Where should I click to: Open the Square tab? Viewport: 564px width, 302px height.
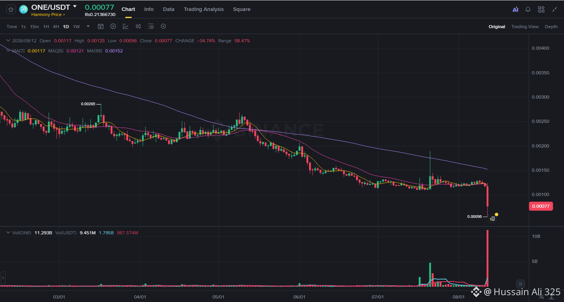pos(242,9)
